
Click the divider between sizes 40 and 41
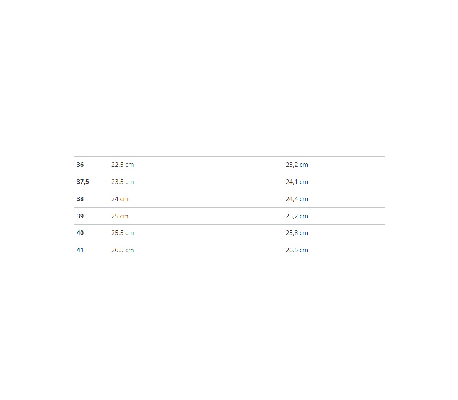pos(229,242)
